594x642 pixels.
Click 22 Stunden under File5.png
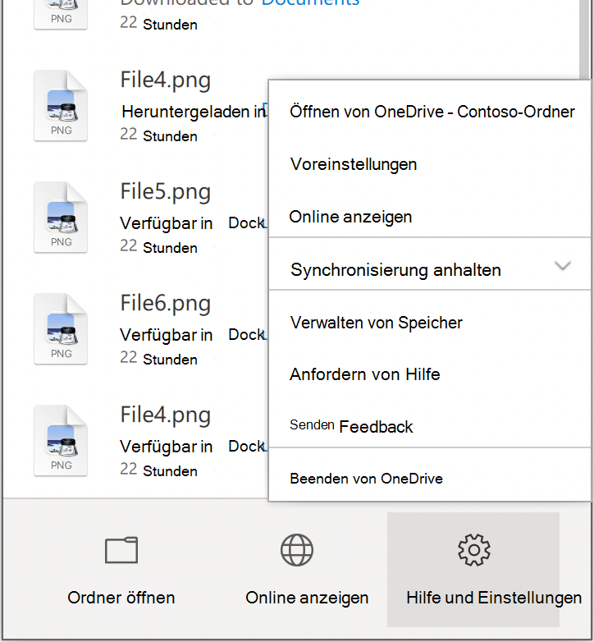[158, 246]
